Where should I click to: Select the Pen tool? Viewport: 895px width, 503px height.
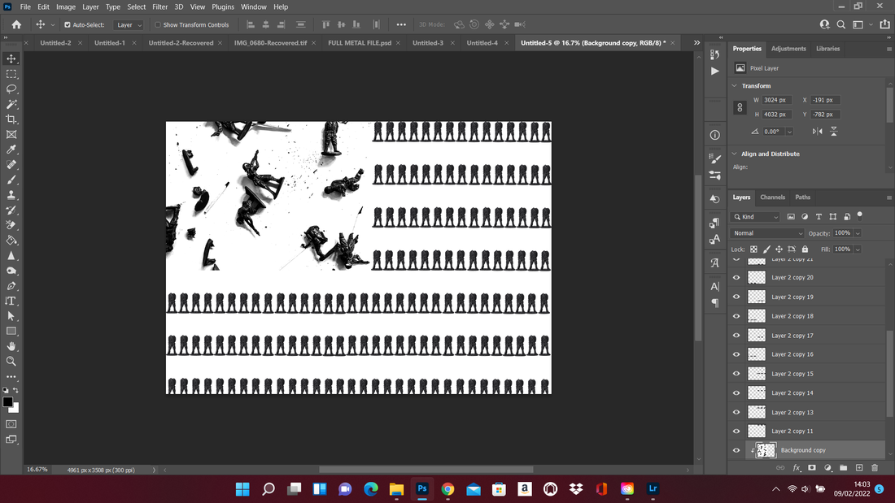(x=11, y=286)
